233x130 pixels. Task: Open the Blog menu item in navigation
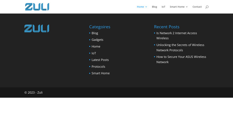154,7
